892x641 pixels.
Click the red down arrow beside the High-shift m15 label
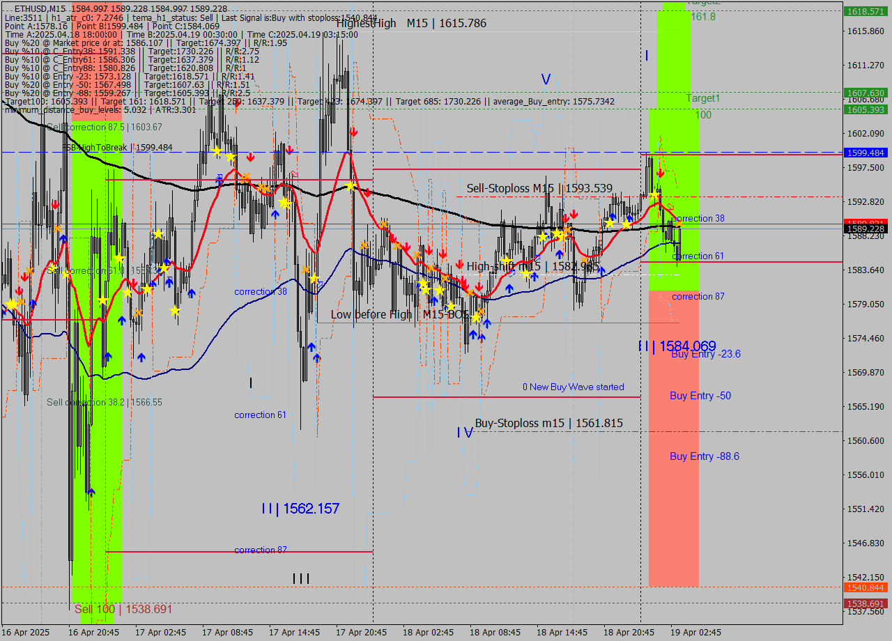pos(459,264)
